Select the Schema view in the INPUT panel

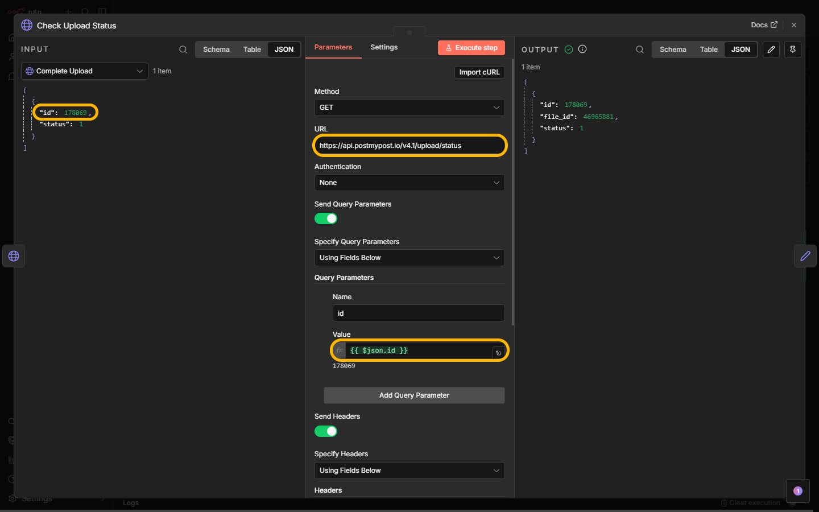point(216,49)
